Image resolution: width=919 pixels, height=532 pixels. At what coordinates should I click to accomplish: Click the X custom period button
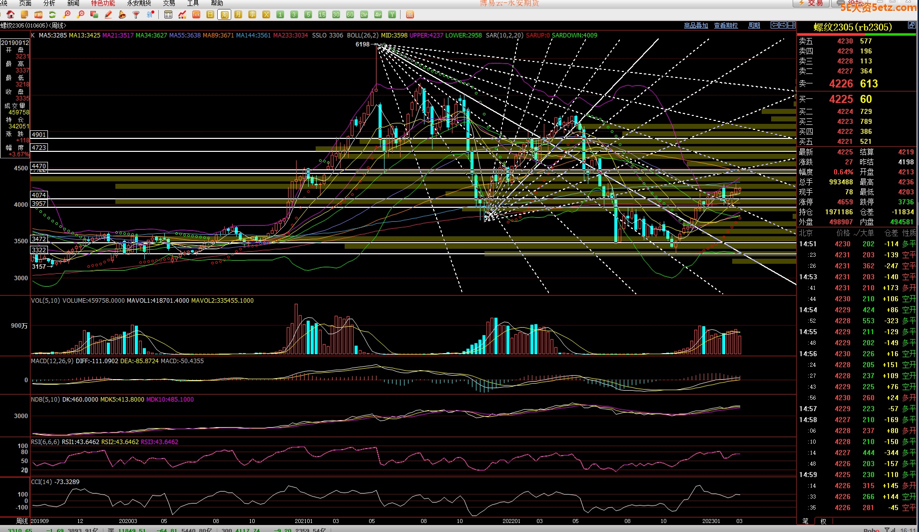tap(266, 14)
